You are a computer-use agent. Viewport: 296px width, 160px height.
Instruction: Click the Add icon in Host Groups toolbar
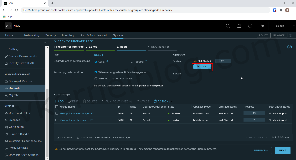point(59,101)
